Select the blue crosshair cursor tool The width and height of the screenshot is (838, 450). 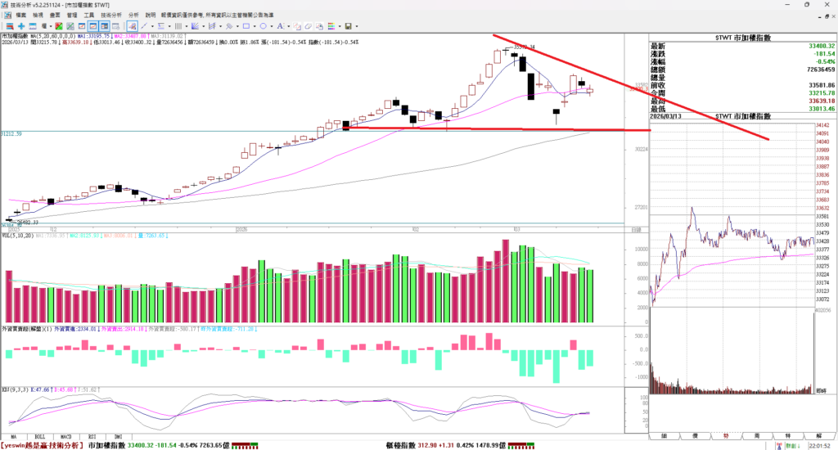[x=21, y=26]
